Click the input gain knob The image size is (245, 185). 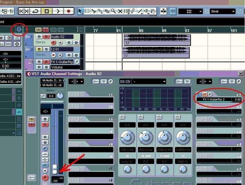coord(60,96)
